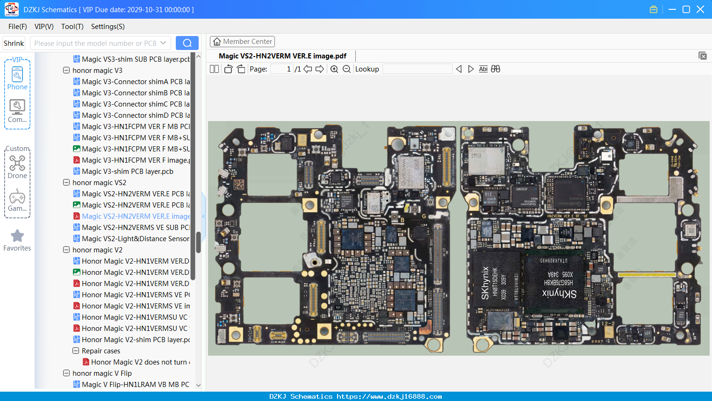Open the Computer category in sidebar

17,111
